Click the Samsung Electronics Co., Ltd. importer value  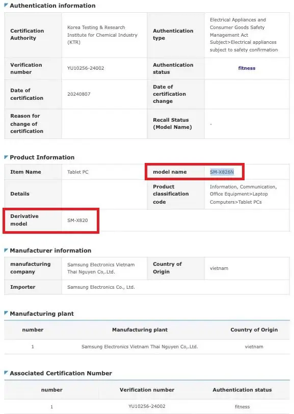point(101,287)
